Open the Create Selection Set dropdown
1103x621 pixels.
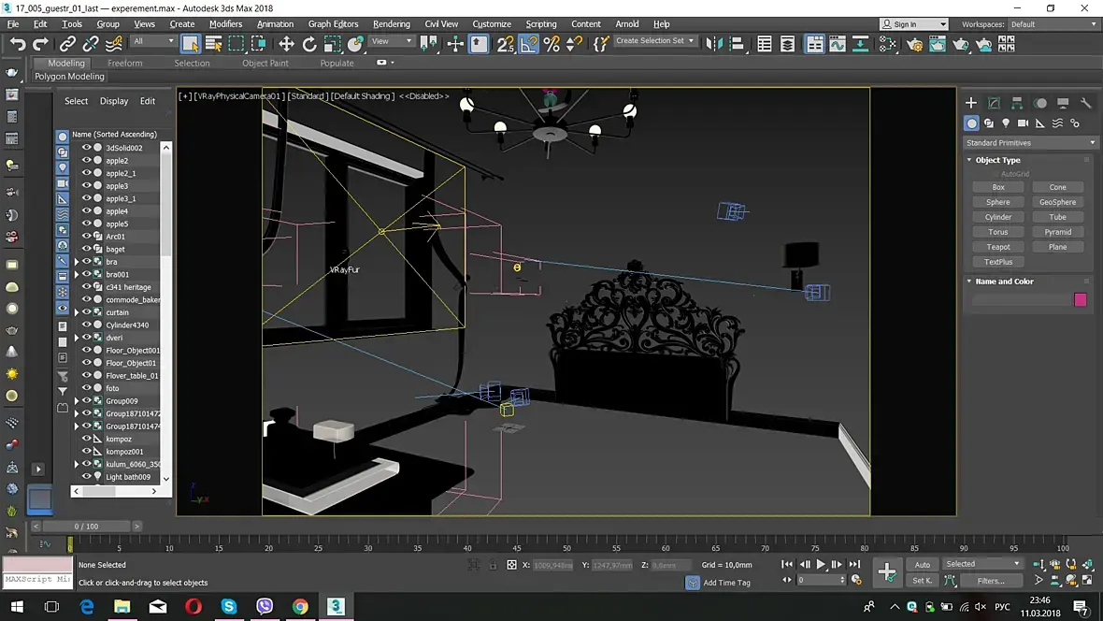tap(655, 41)
